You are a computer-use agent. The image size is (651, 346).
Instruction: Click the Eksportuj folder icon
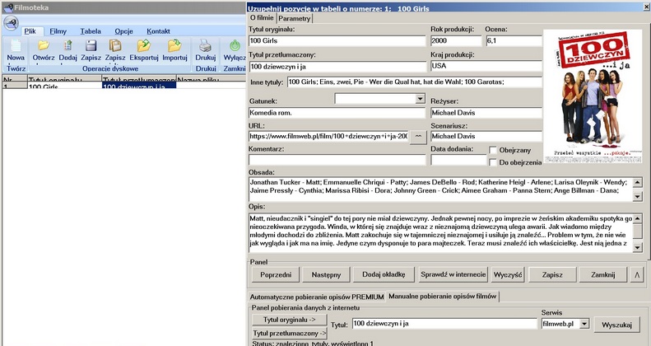[143, 45]
